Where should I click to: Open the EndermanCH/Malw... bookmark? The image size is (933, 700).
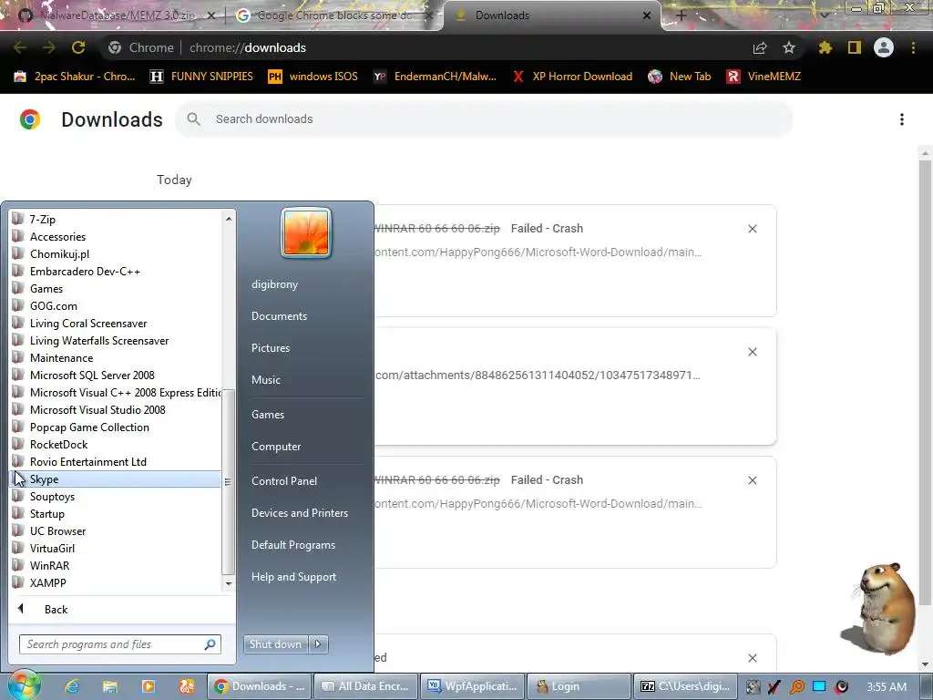[435, 77]
